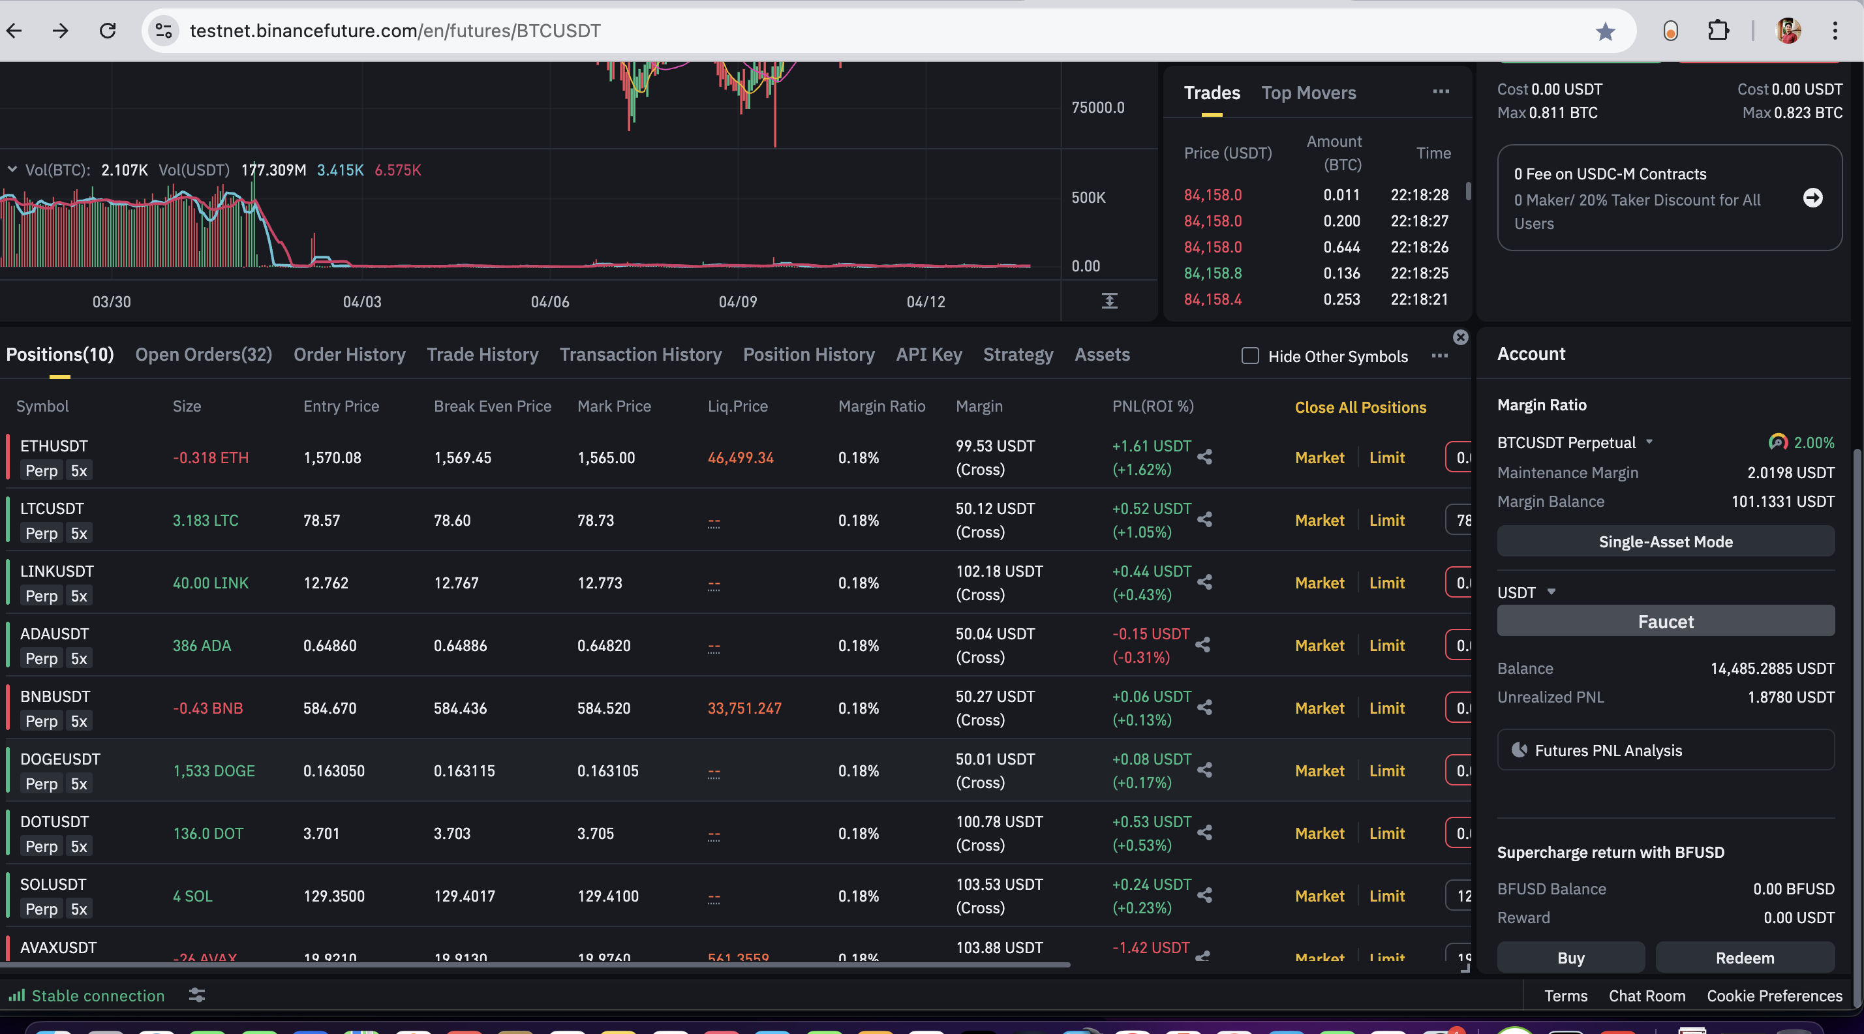
Task: Click the chart scale alignment icon
Action: coord(1109,301)
